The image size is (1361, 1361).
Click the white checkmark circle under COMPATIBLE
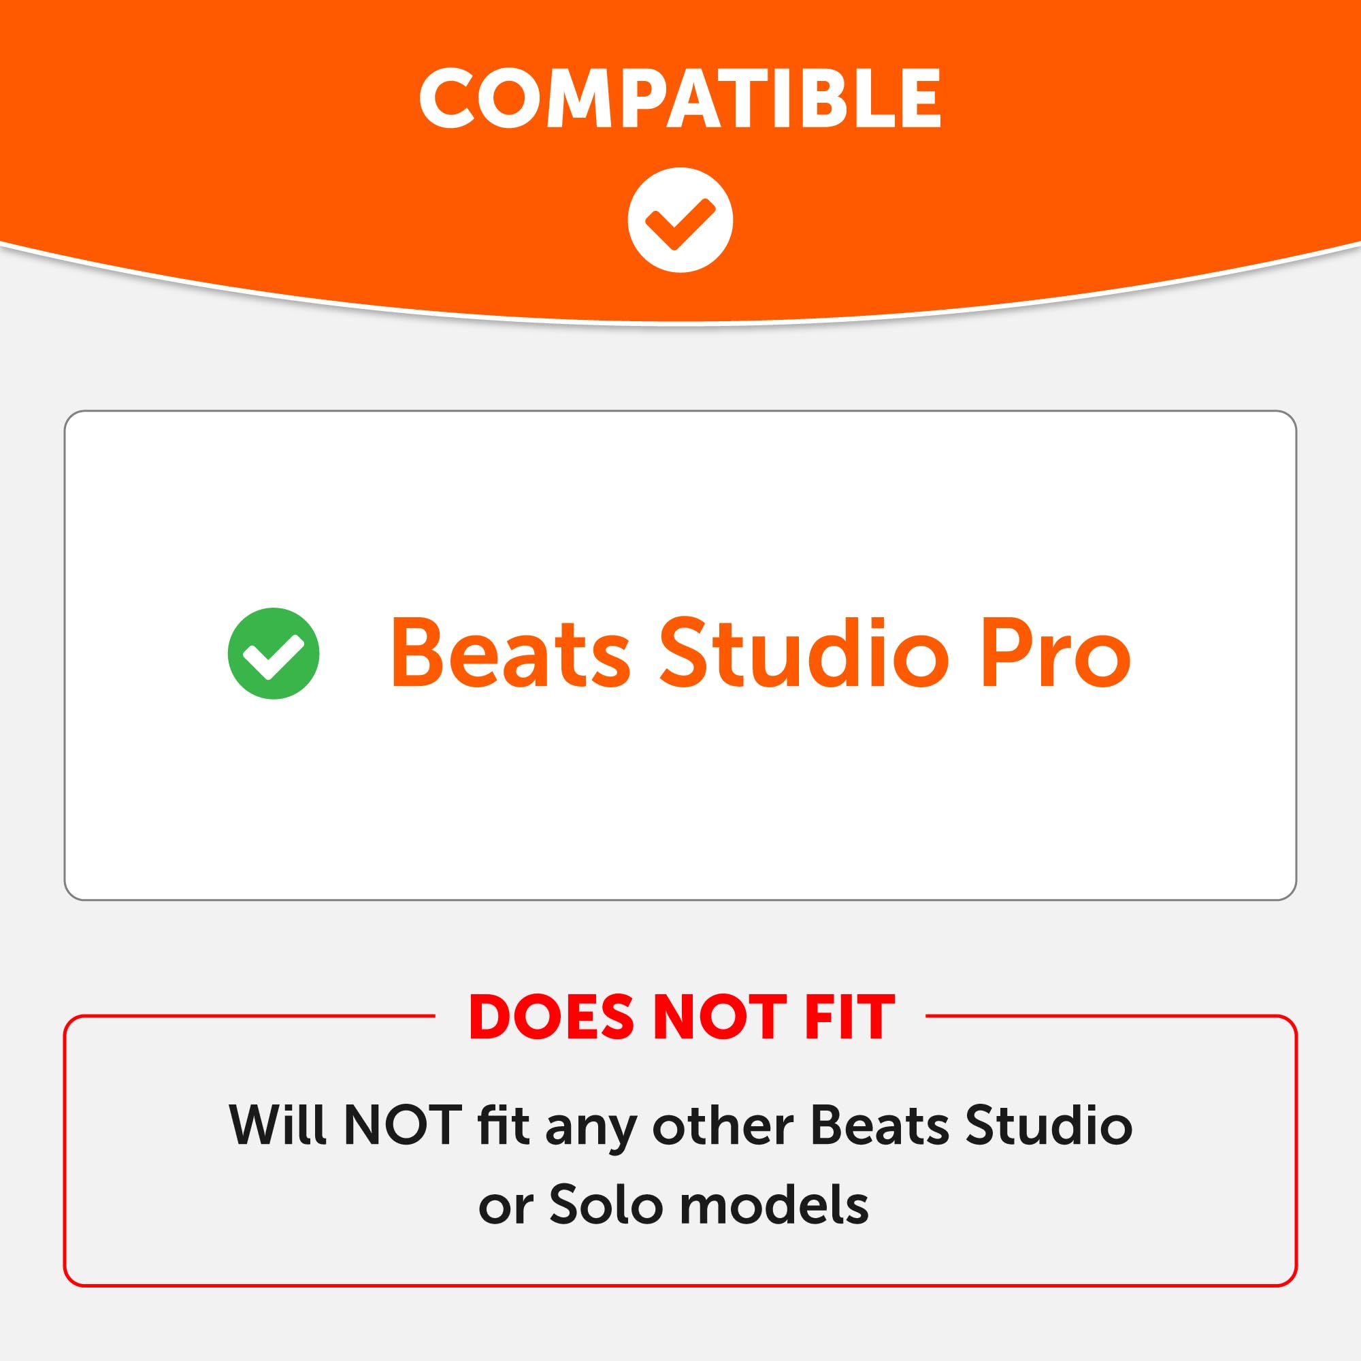tap(680, 220)
